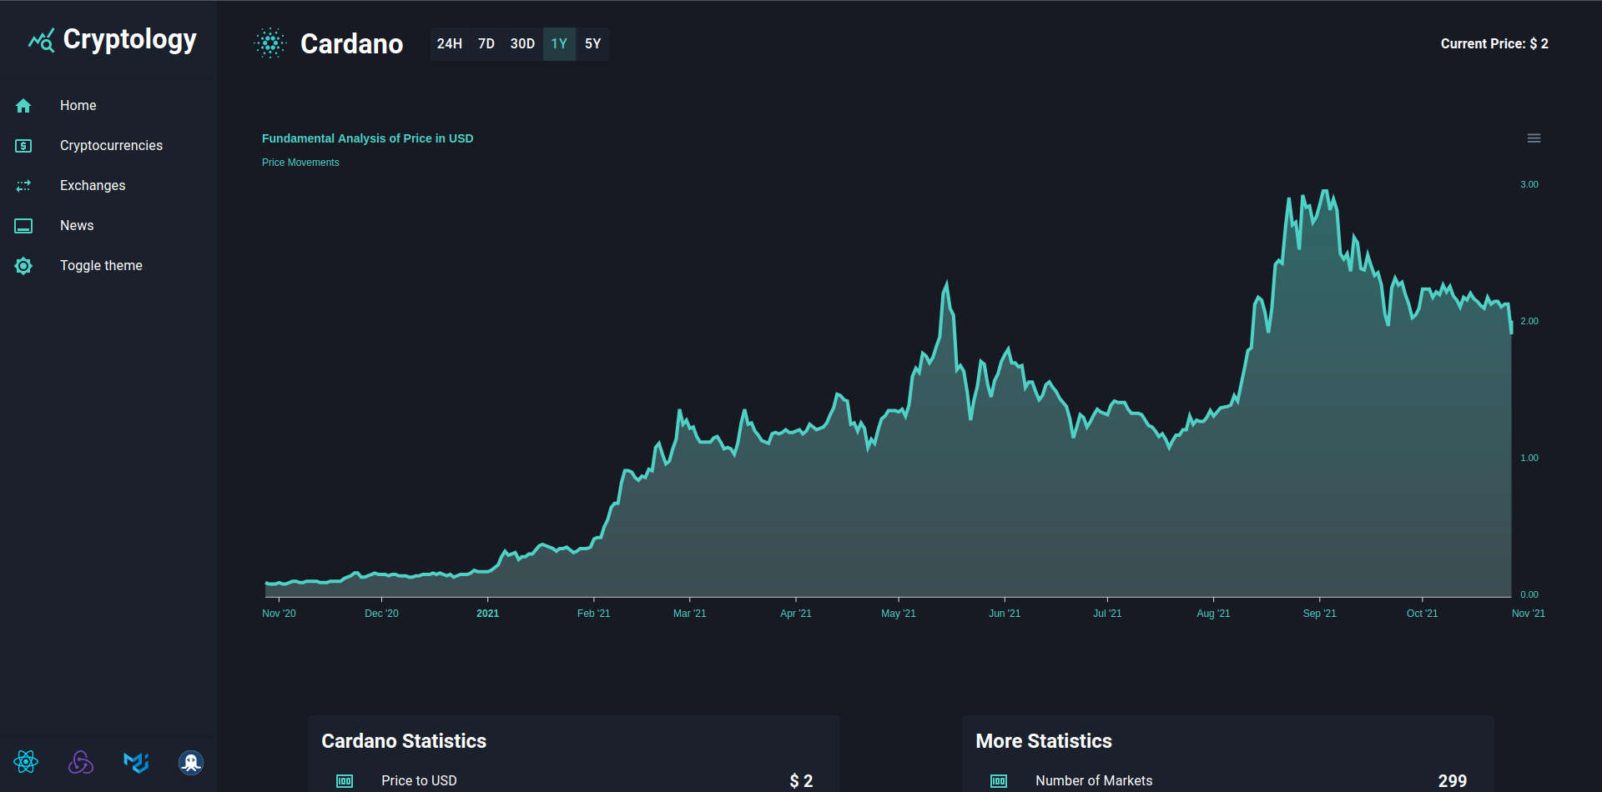Click the Number of Markets icon
Screen dimensions: 1602x792
pos(998,781)
